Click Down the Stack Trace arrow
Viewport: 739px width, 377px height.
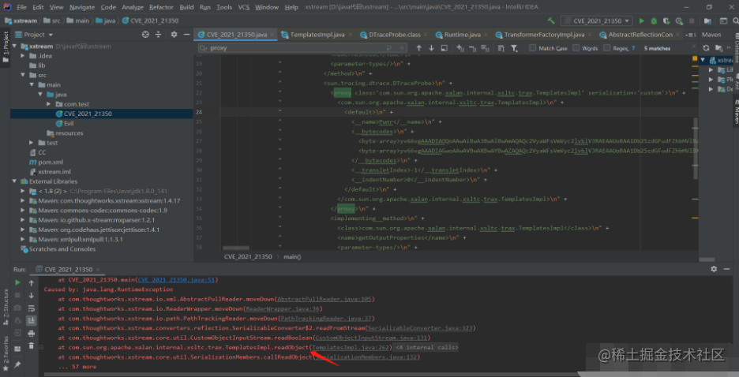pyautogui.click(x=31, y=296)
